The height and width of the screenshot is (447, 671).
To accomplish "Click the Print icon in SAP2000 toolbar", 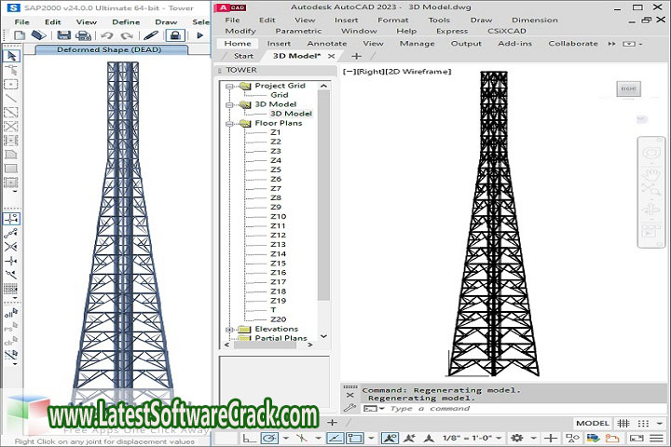I will pos(84,35).
